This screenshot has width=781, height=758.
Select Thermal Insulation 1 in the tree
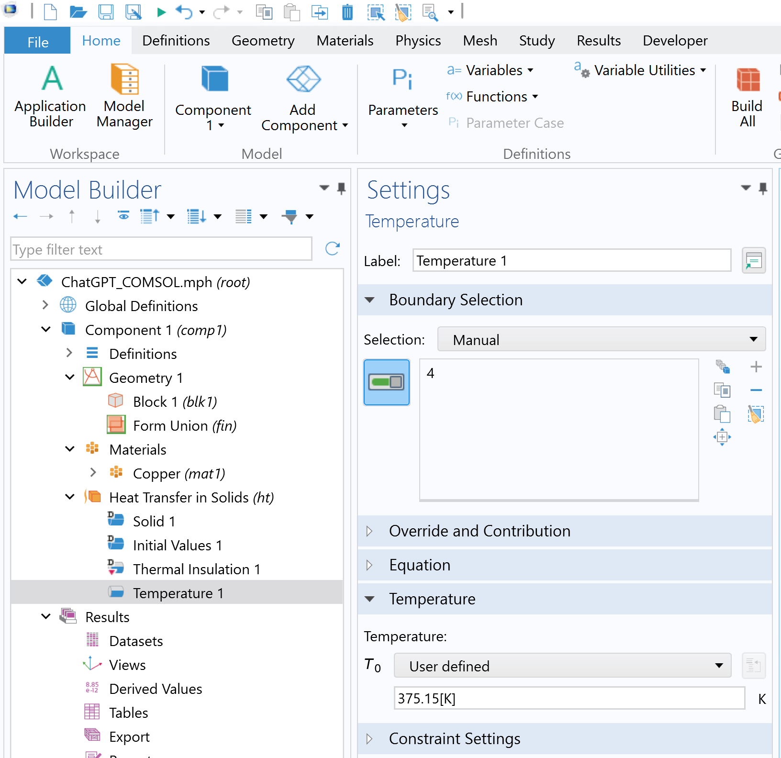point(196,569)
